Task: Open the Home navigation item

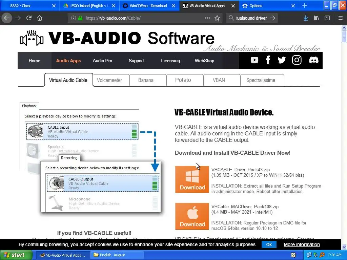Action: (34, 61)
